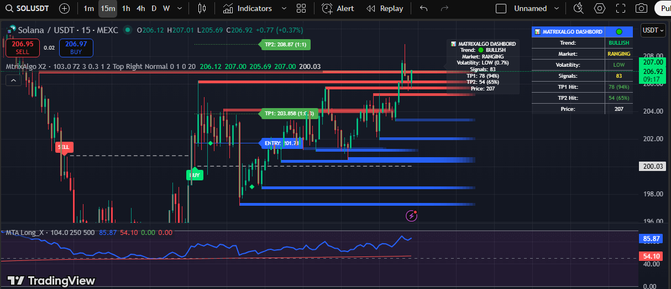Click the red SELL signal label
The width and height of the screenshot is (671, 289).
tap(64, 147)
